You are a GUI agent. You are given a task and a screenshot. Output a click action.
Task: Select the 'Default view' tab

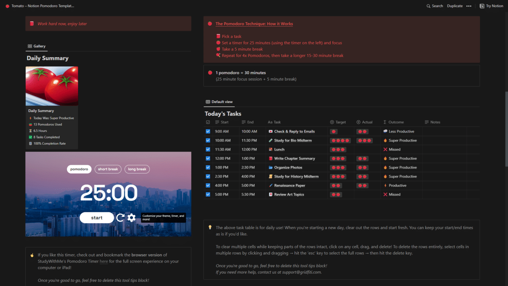point(219,102)
